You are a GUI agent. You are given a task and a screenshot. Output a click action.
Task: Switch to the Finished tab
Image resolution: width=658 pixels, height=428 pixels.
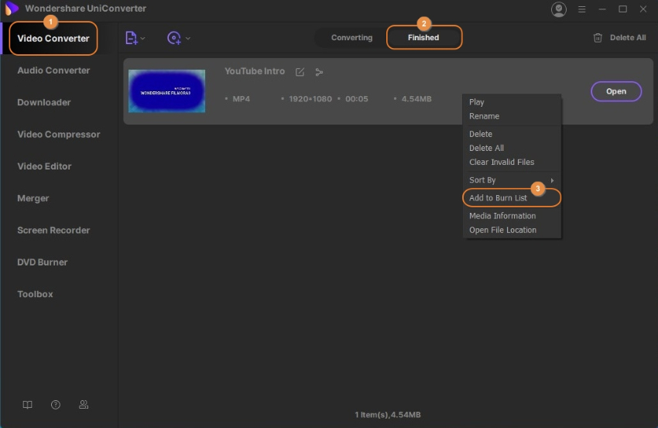click(423, 37)
